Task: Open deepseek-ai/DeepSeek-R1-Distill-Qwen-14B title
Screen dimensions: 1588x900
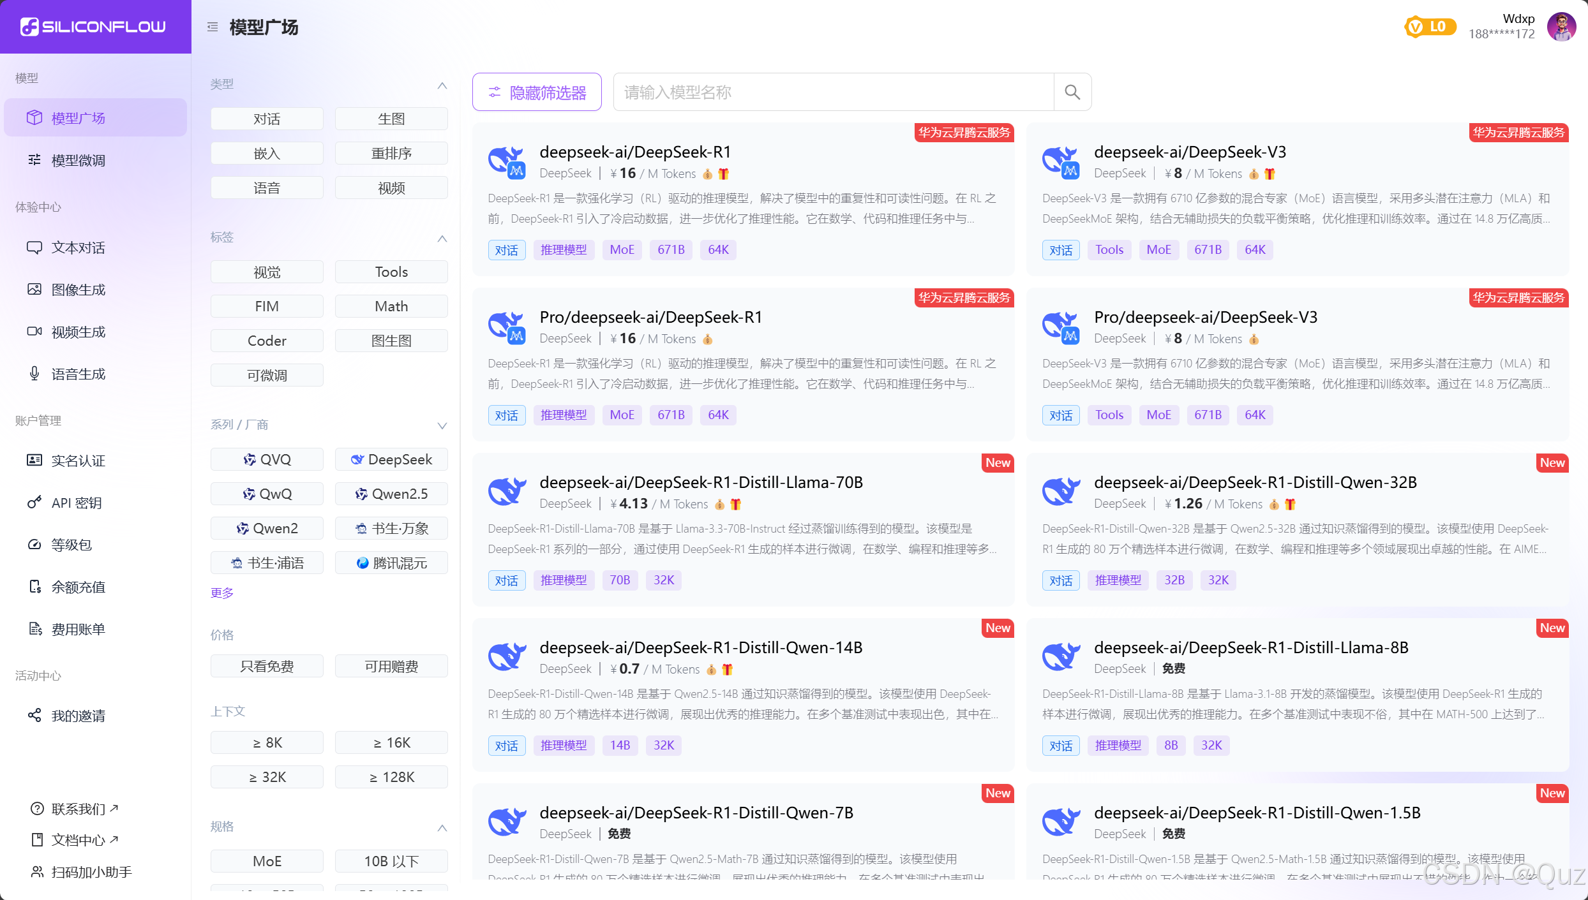Action: [701, 647]
